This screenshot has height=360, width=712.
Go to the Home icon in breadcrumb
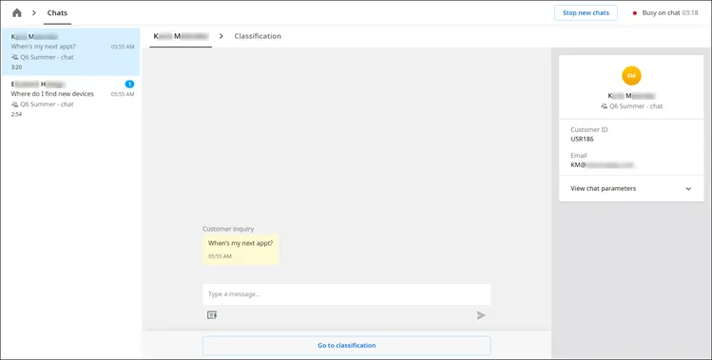[17, 12]
